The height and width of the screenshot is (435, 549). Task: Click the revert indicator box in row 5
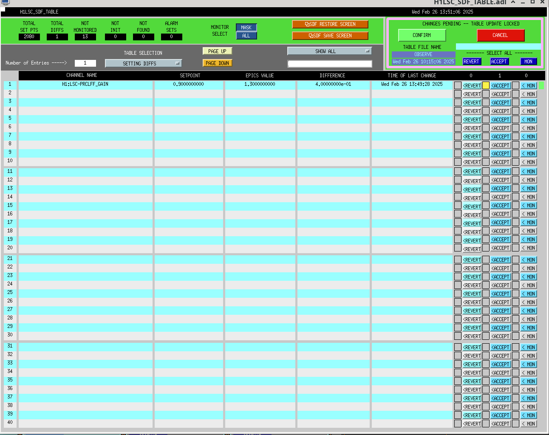(x=458, y=119)
